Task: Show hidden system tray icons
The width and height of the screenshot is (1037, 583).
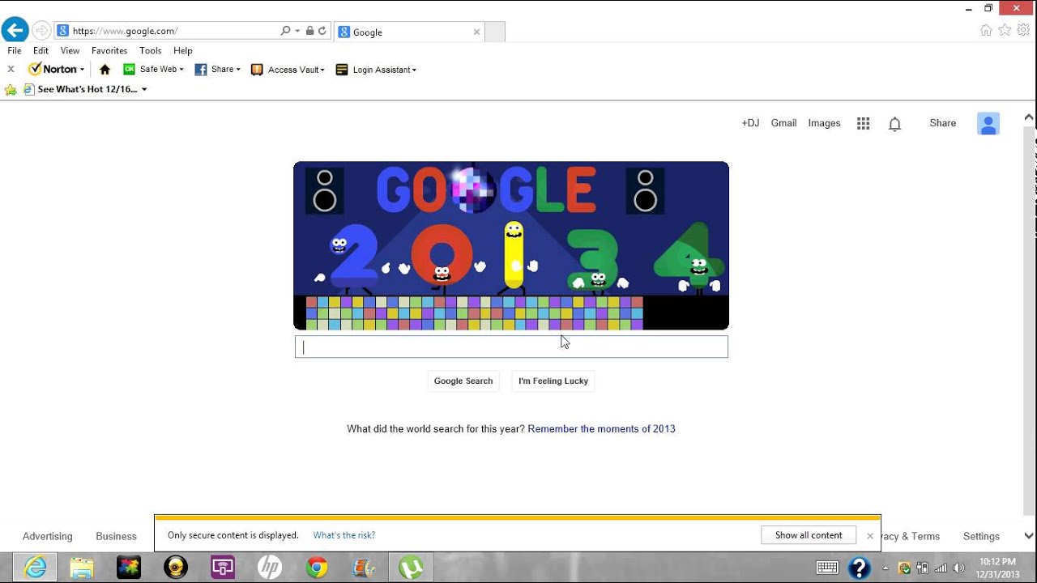Action: point(886,568)
